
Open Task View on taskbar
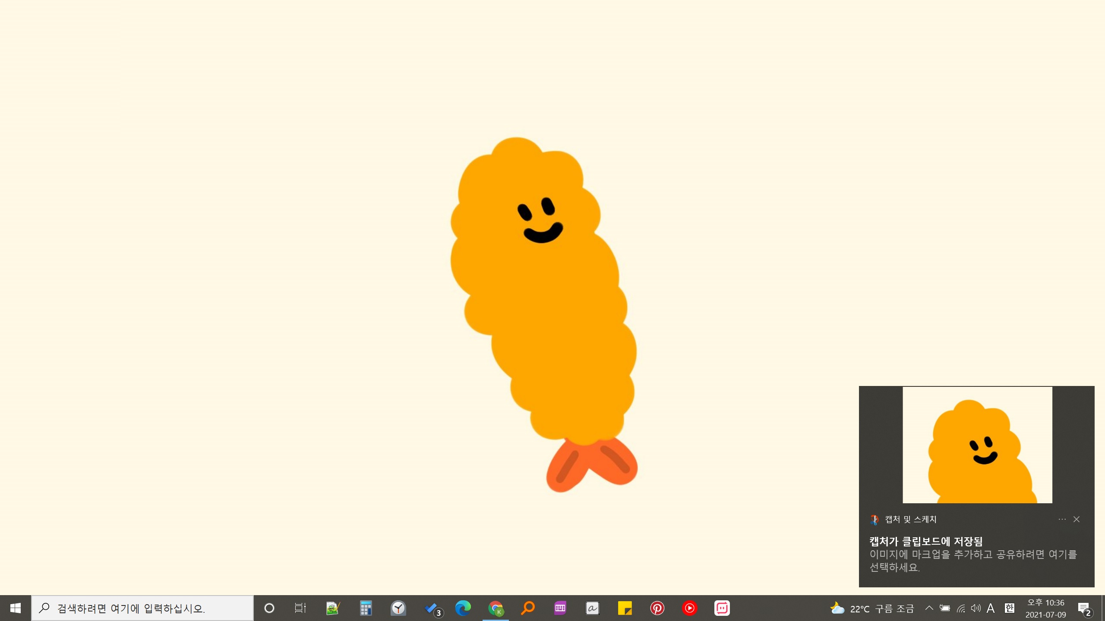[x=300, y=608]
